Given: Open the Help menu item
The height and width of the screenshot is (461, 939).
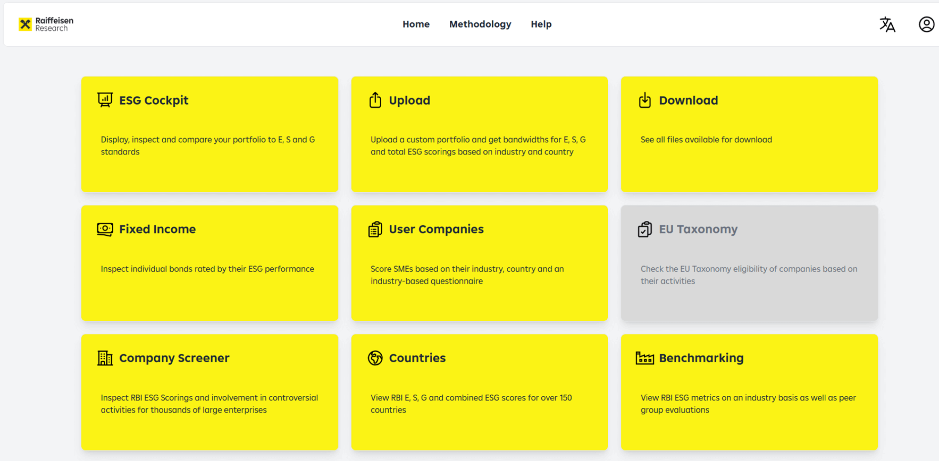Looking at the screenshot, I should [541, 24].
